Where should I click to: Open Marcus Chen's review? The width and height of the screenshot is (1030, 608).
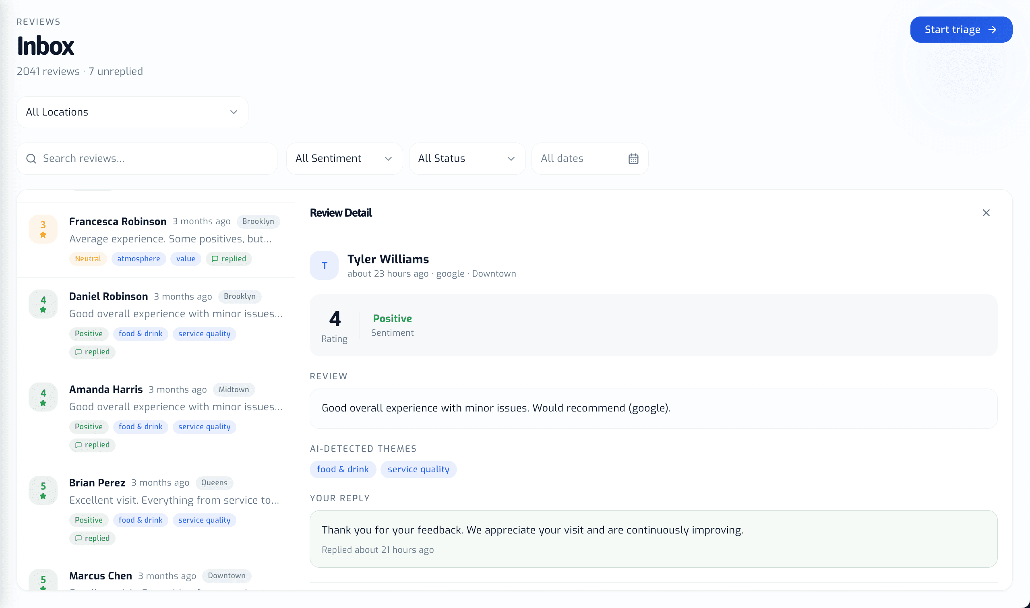(156, 575)
